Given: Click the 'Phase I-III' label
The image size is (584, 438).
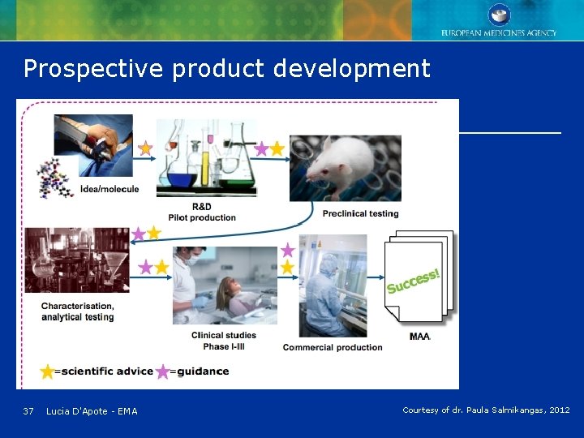Looking at the screenshot, I should tap(224, 346).
